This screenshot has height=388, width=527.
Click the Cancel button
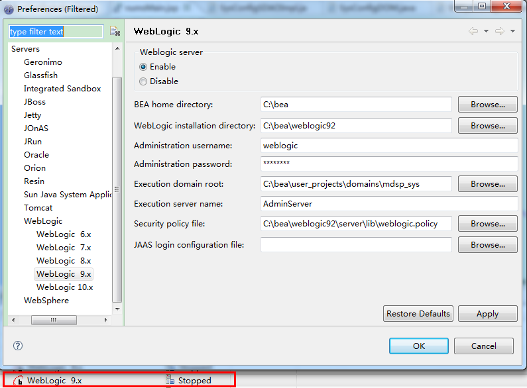484,346
